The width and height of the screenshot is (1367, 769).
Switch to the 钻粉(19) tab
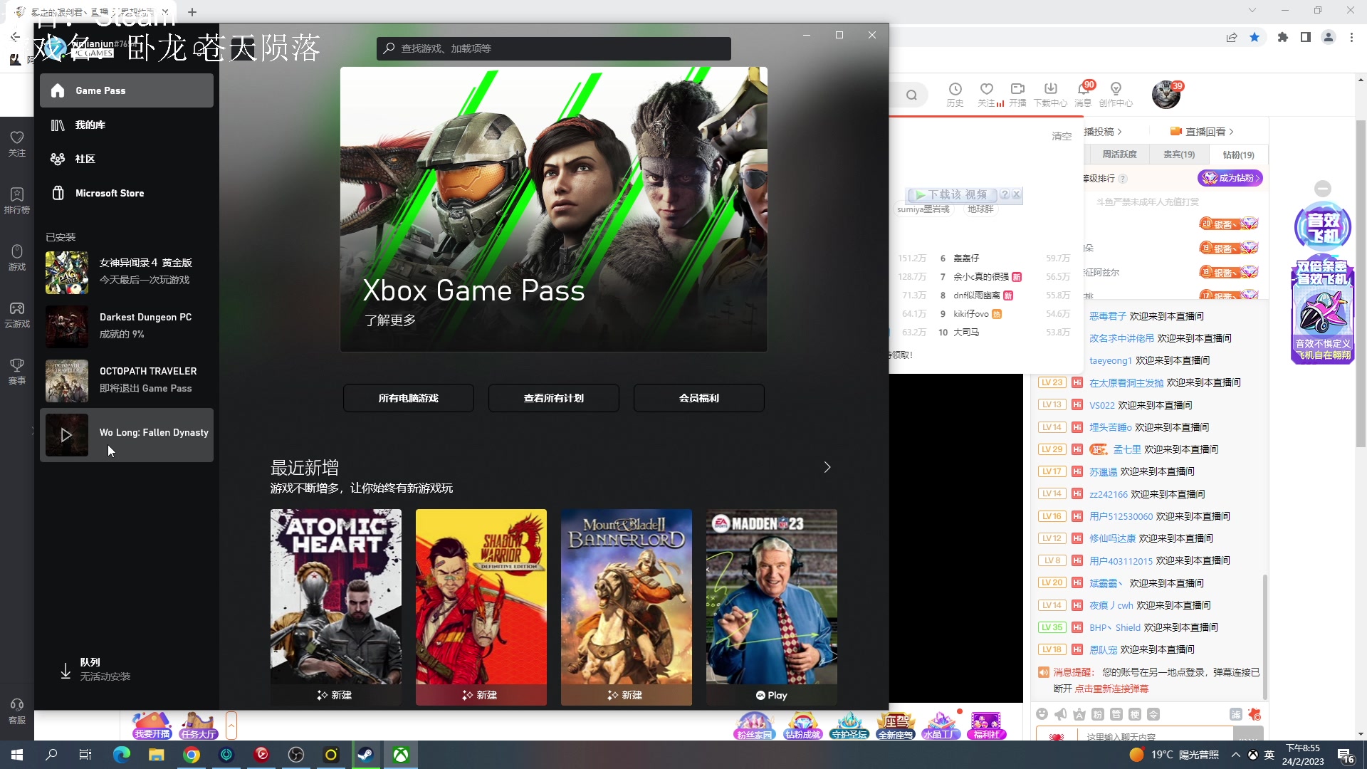[x=1238, y=155]
